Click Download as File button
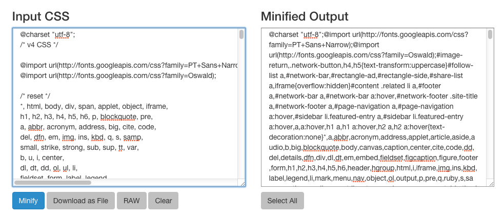 [x=80, y=201]
